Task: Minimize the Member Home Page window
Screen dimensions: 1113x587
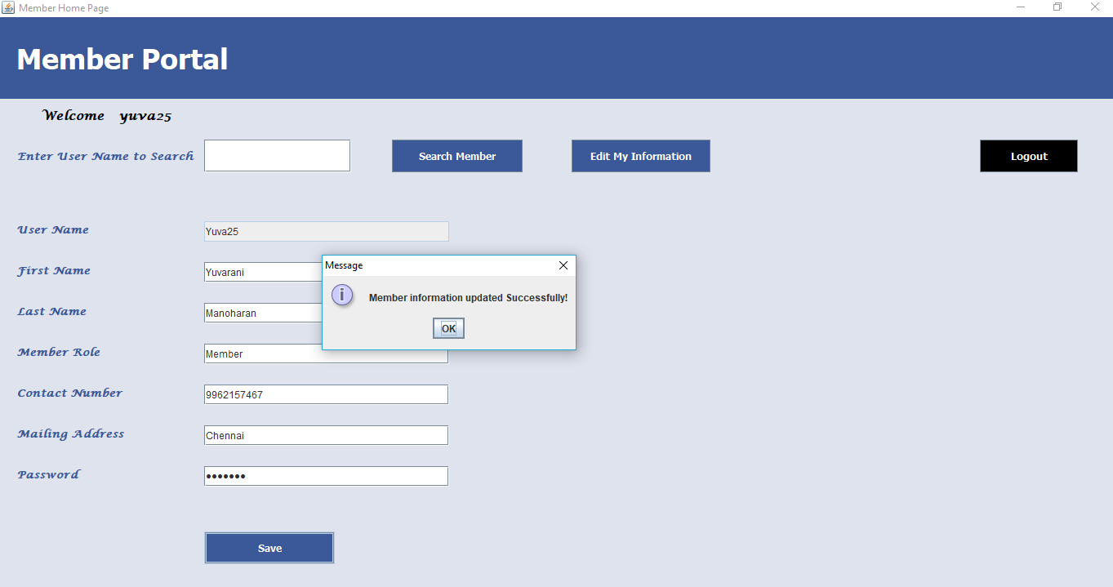Action: pyautogui.click(x=1021, y=7)
